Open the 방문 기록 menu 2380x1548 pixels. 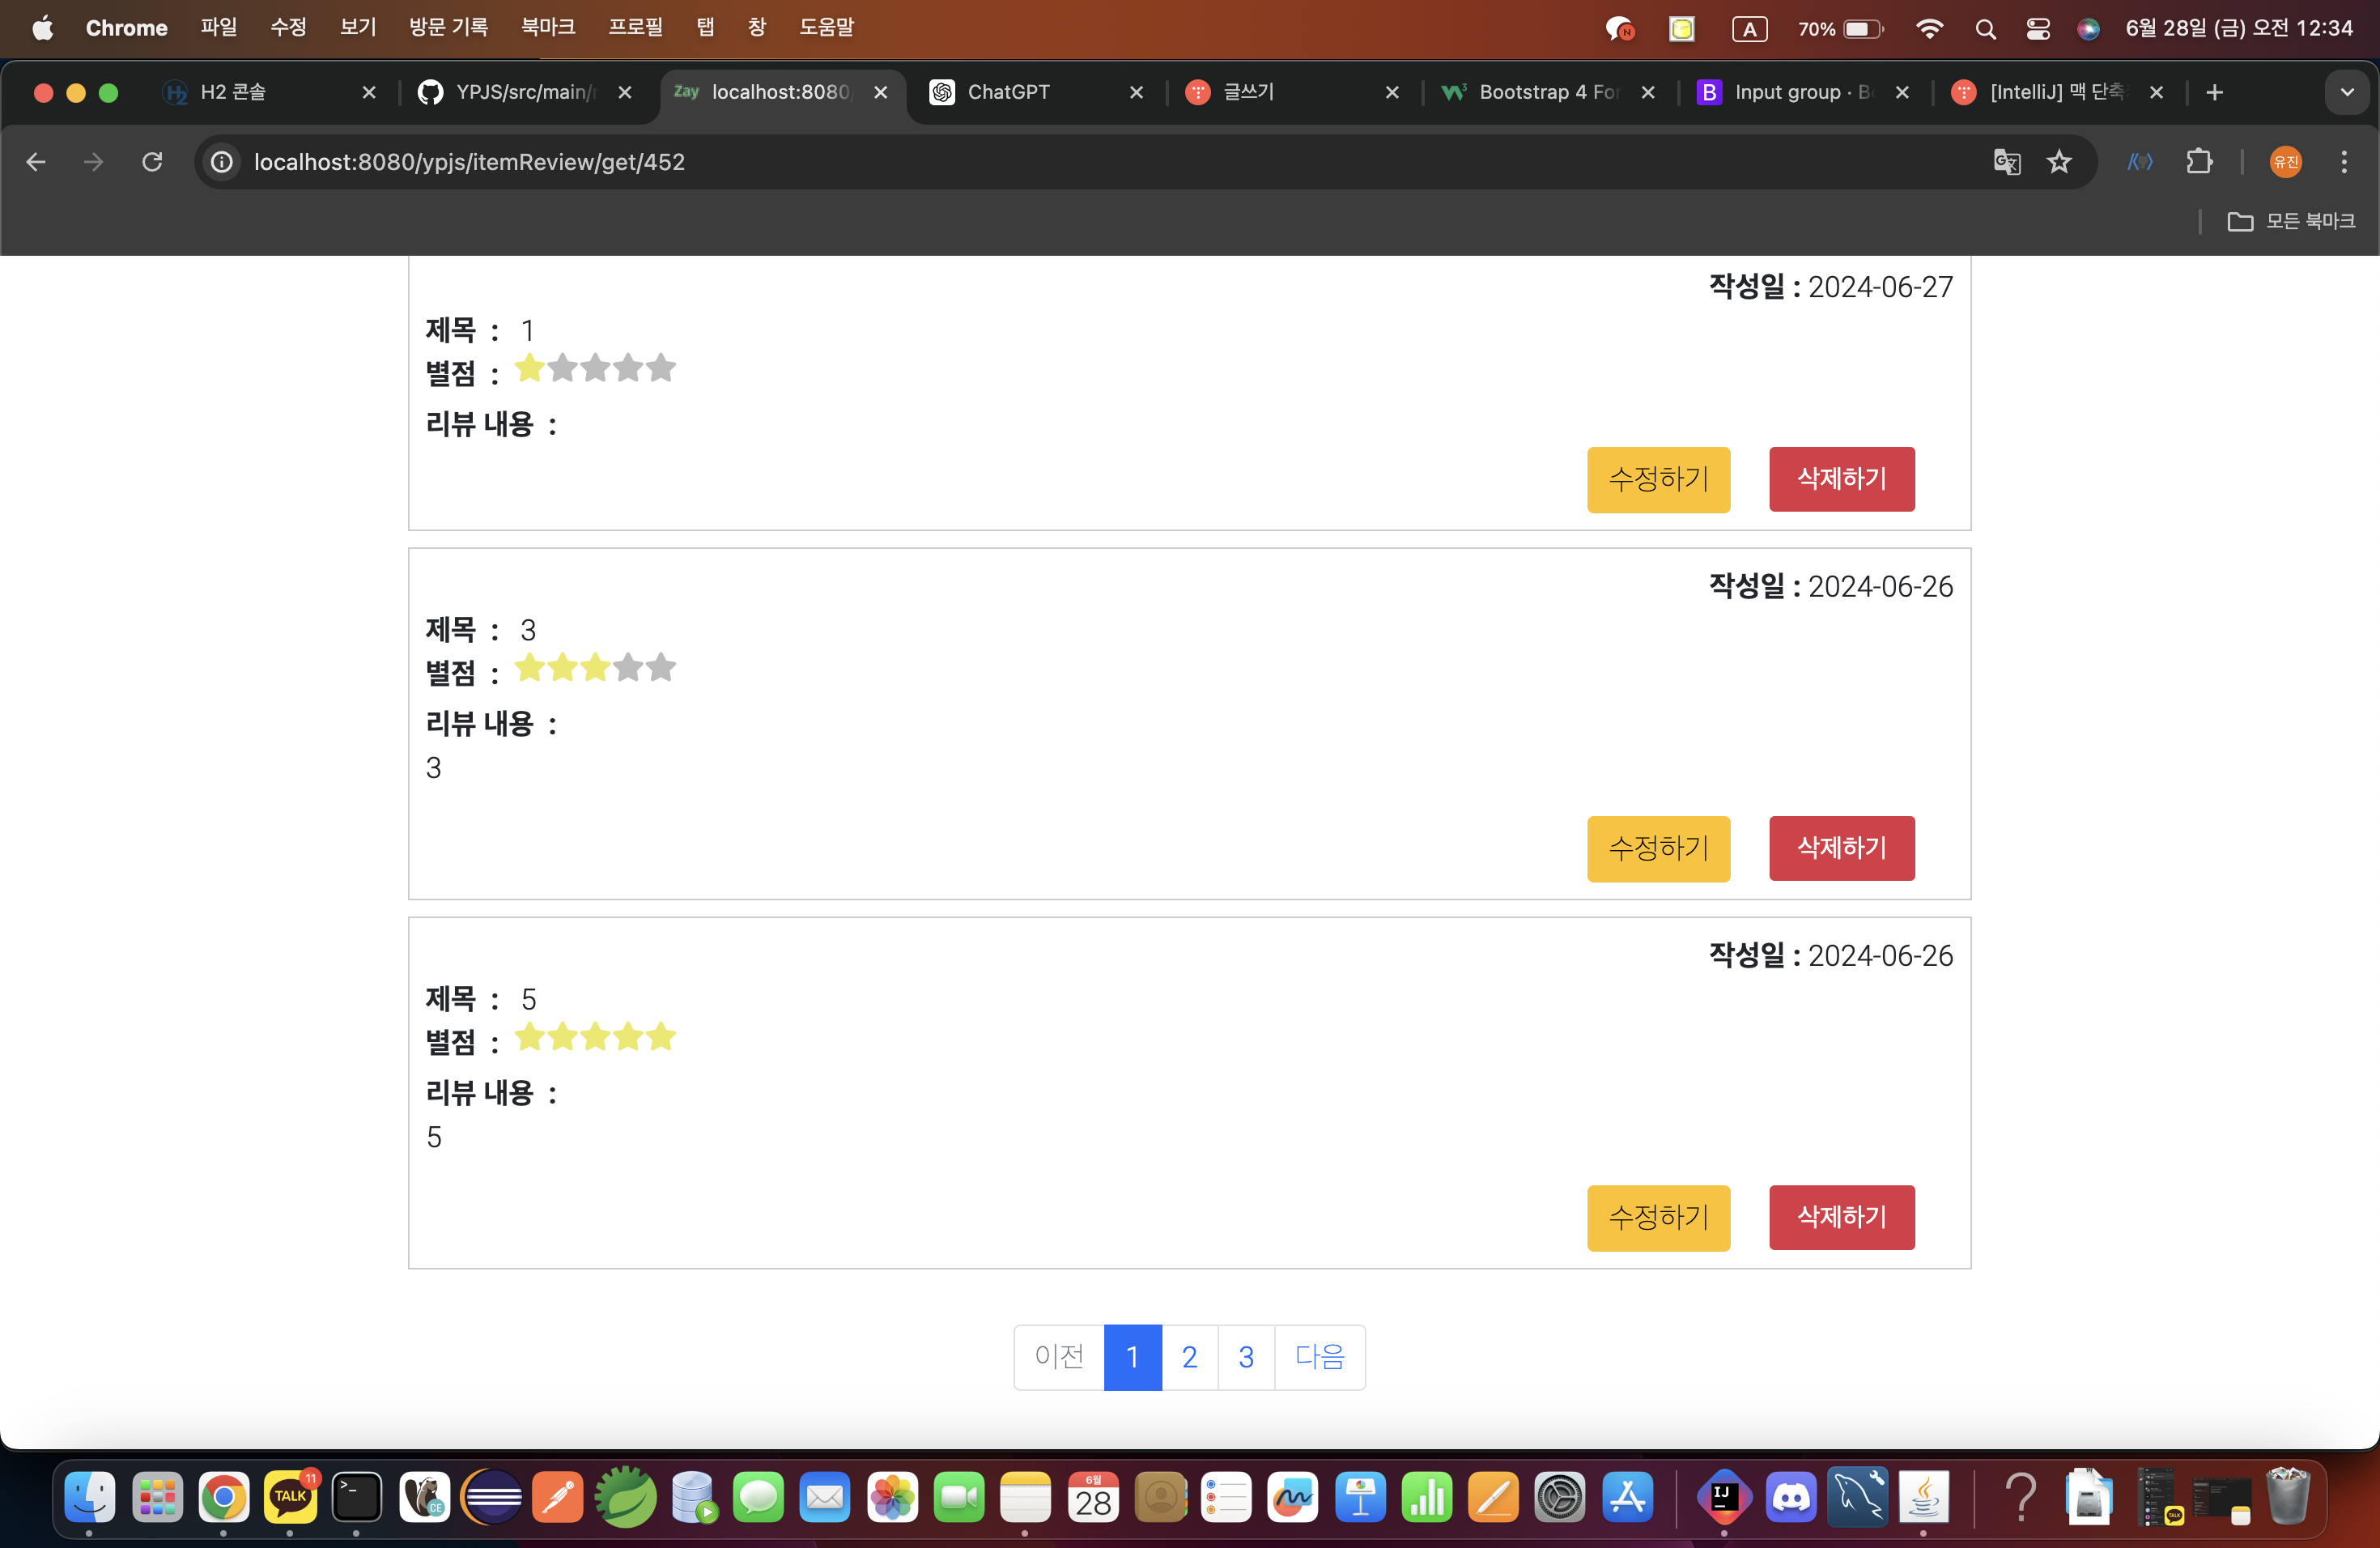tap(448, 28)
